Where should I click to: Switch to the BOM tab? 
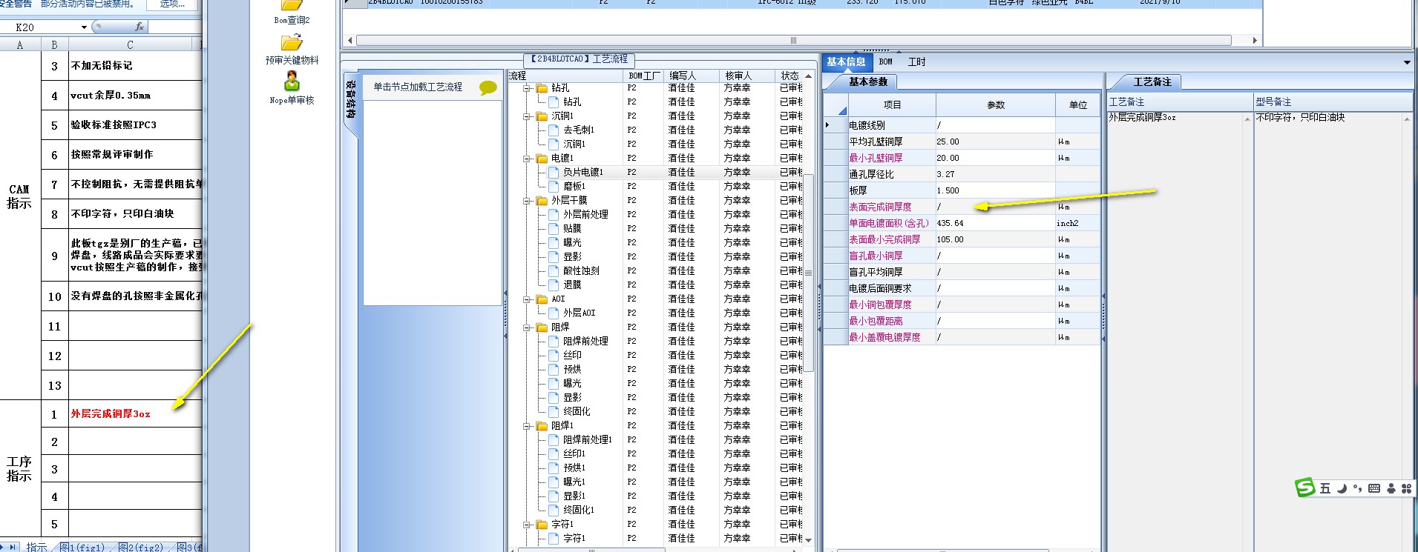coord(886,62)
